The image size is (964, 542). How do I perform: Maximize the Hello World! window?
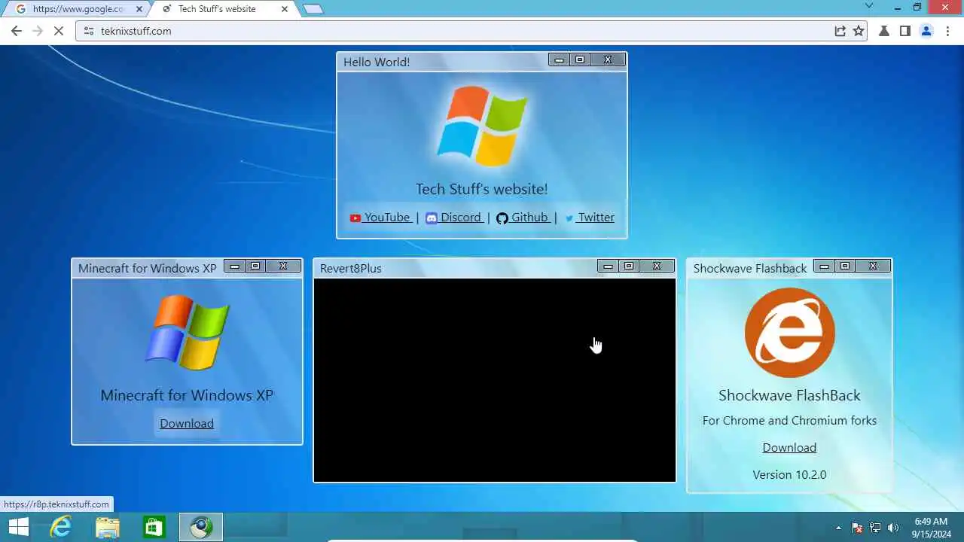[x=580, y=59]
